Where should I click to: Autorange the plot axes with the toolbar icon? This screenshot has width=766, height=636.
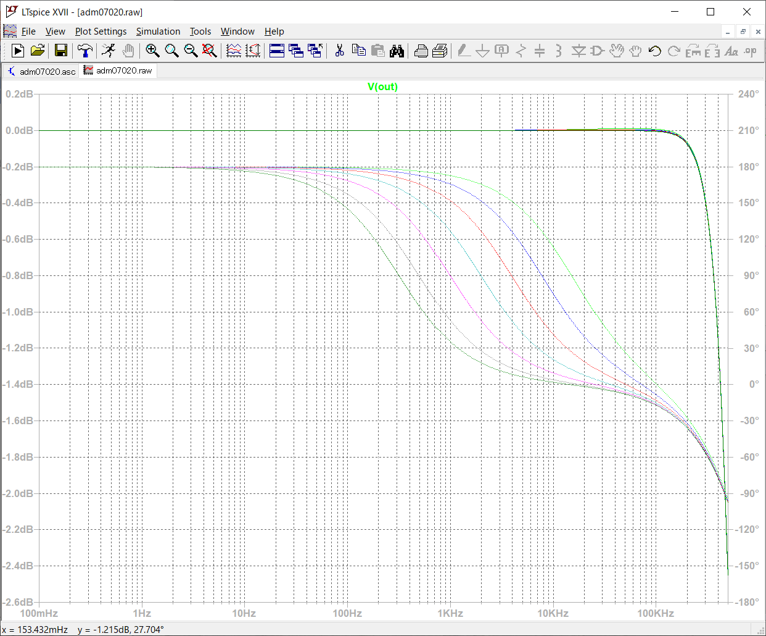tap(253, 51)
